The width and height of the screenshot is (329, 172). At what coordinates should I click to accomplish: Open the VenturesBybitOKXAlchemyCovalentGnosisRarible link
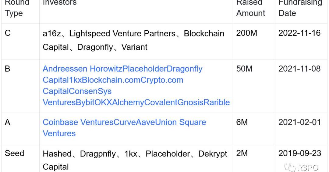pos(136,103)
